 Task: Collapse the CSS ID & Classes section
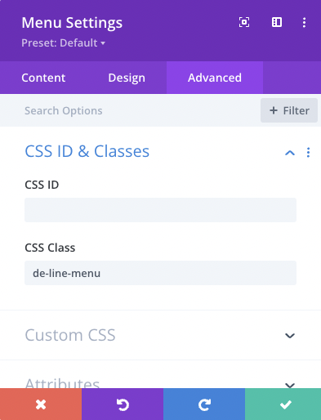click(x=290, y=153)
